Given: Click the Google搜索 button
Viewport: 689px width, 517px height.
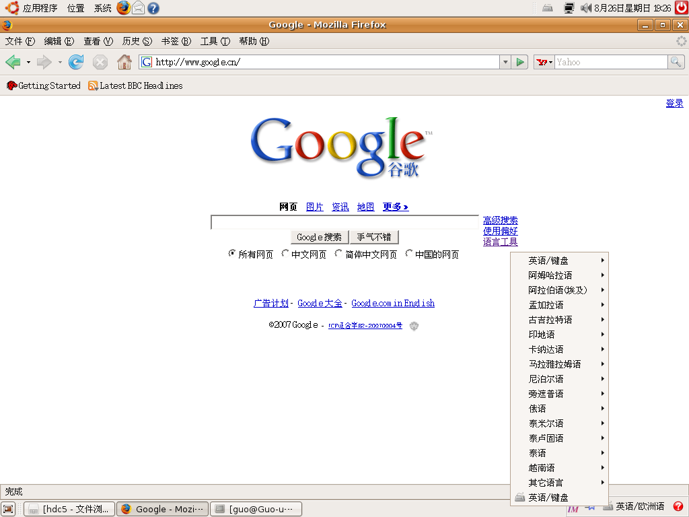Looking at the screenshot, I should (320, 237).
